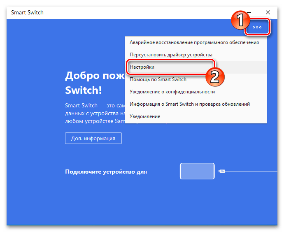Click the USB cable connector icon
Screen dimensions: 284x232
click(x=222, y=171)
